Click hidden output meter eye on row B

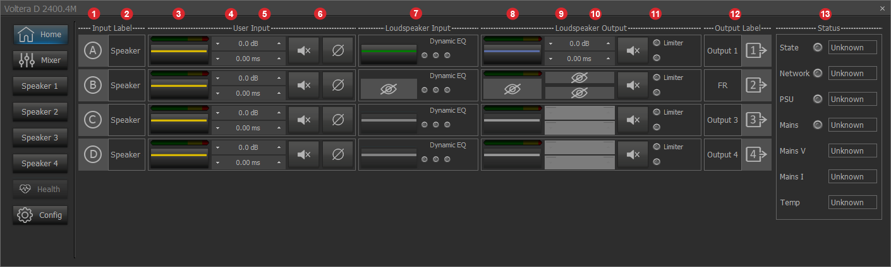[512, 89]
